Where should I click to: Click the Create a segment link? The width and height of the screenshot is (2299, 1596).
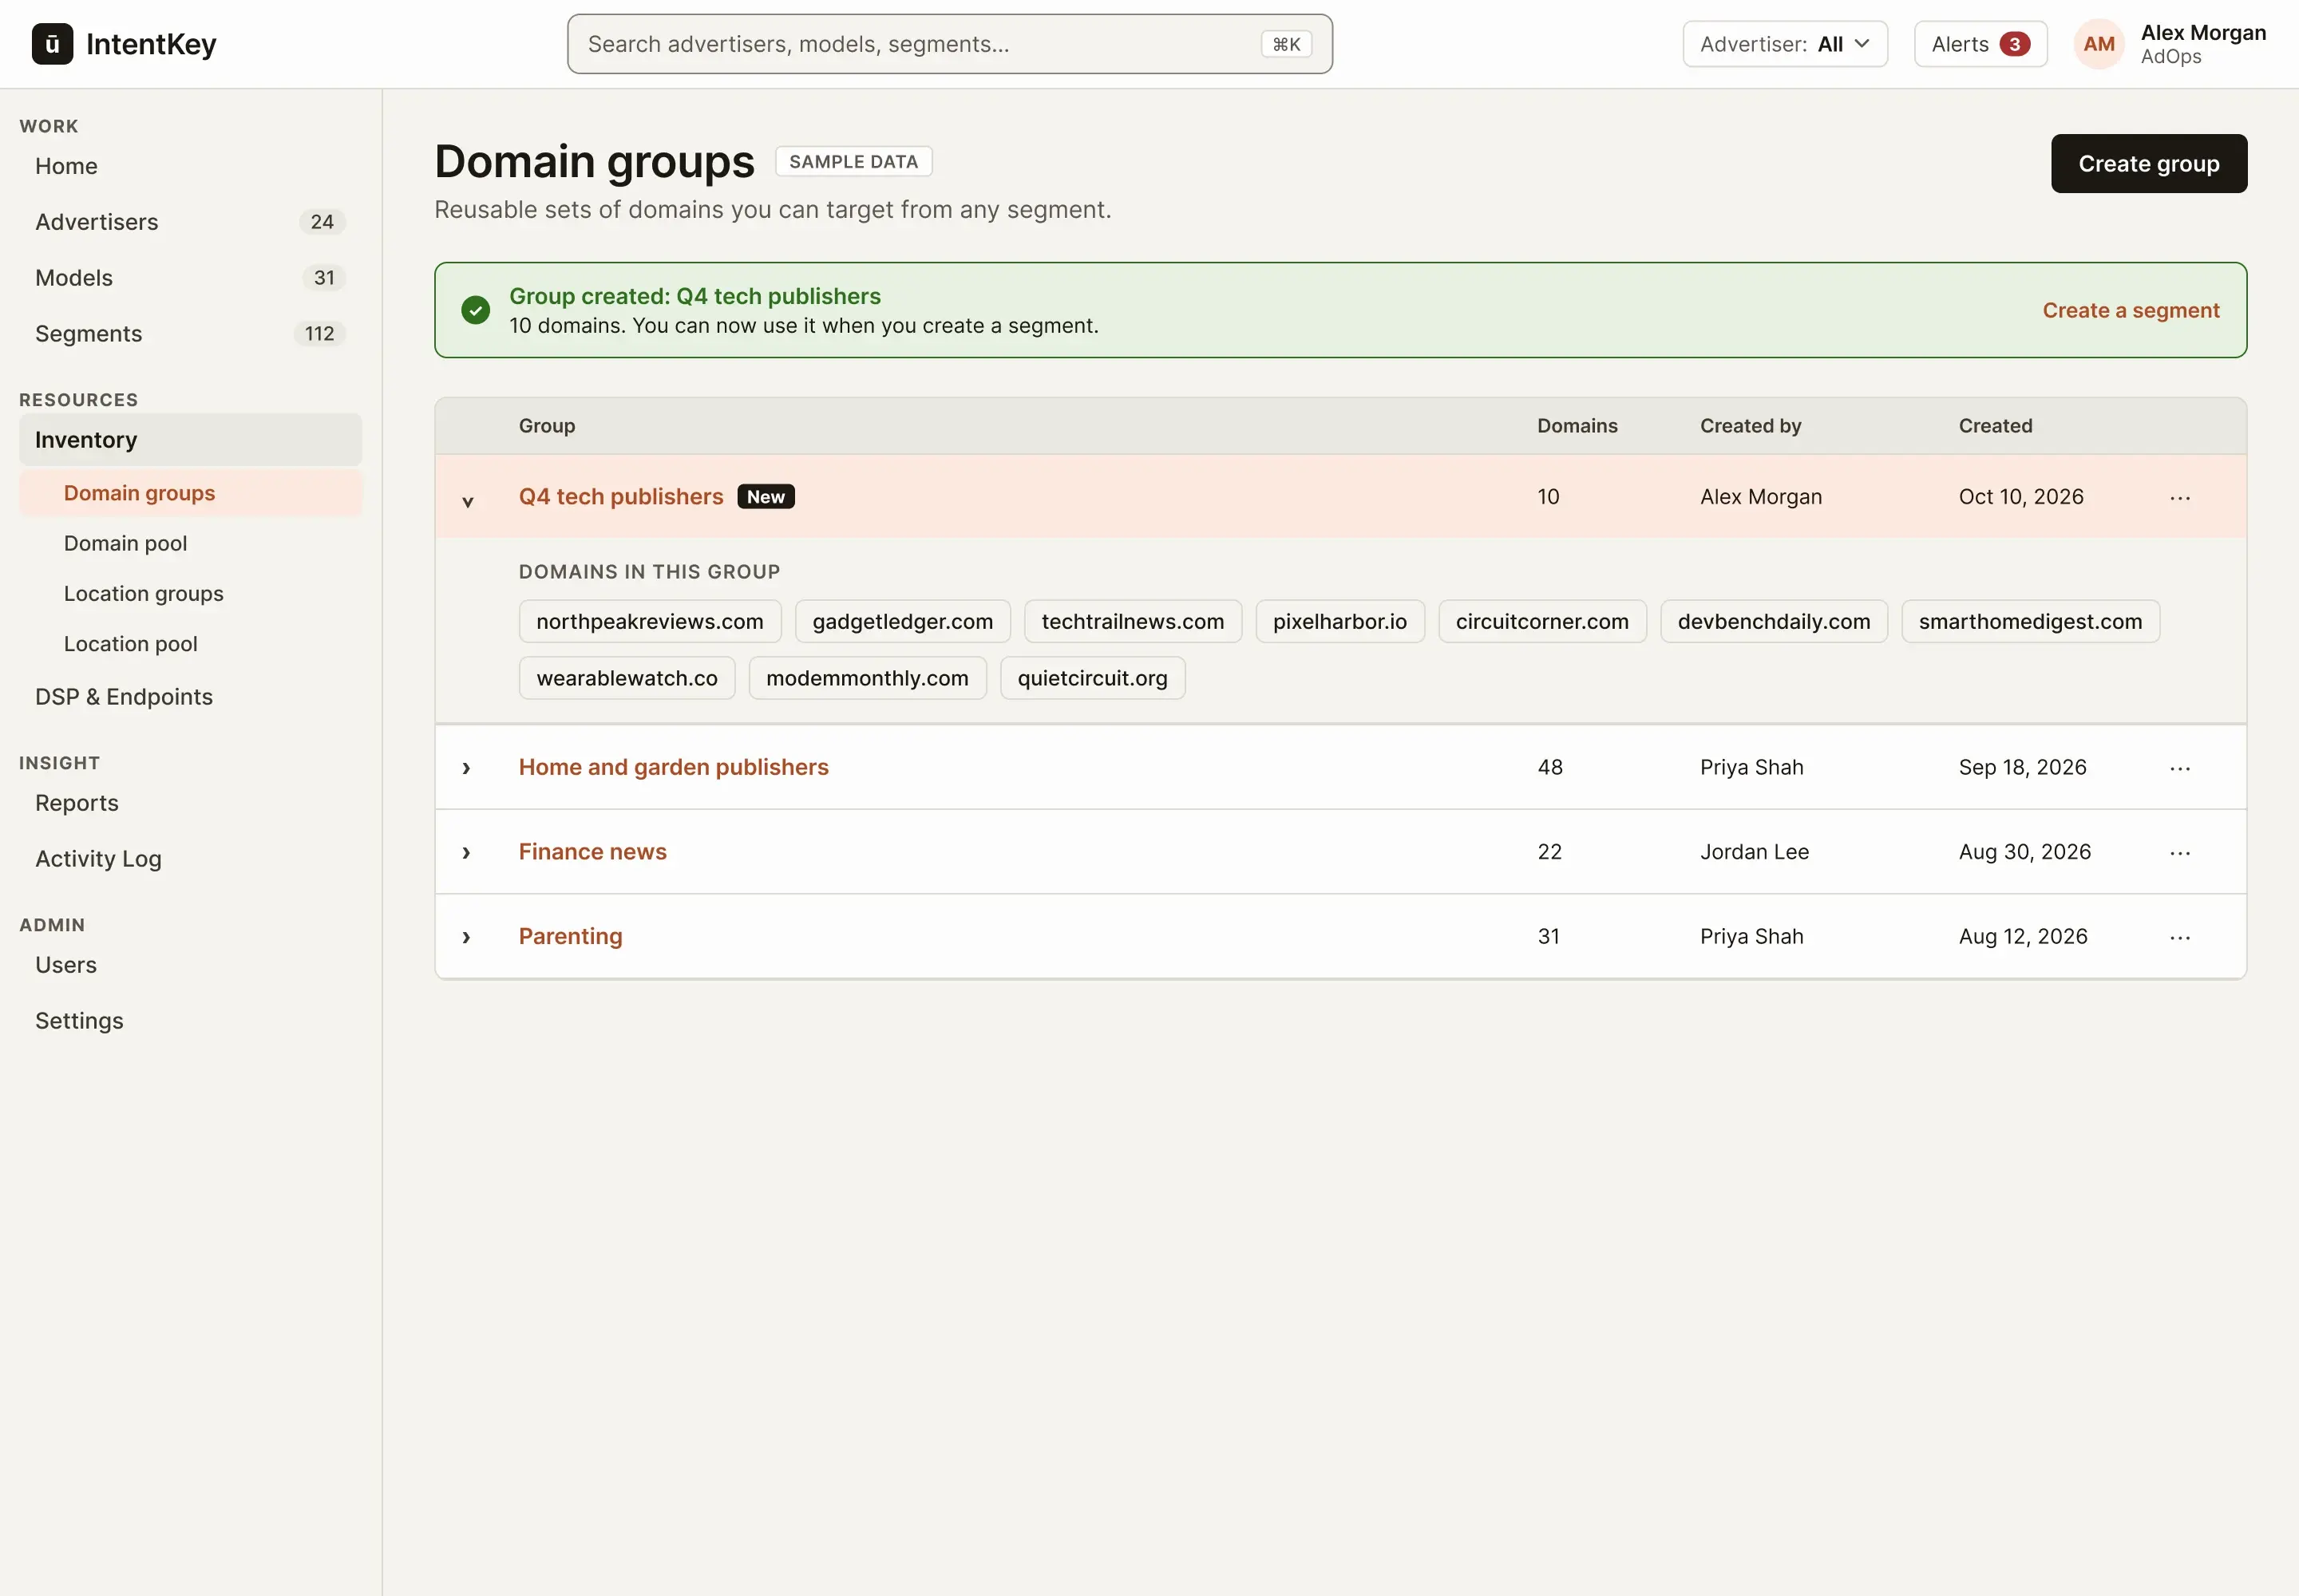pyautogui.click(x=2131, y=310)
